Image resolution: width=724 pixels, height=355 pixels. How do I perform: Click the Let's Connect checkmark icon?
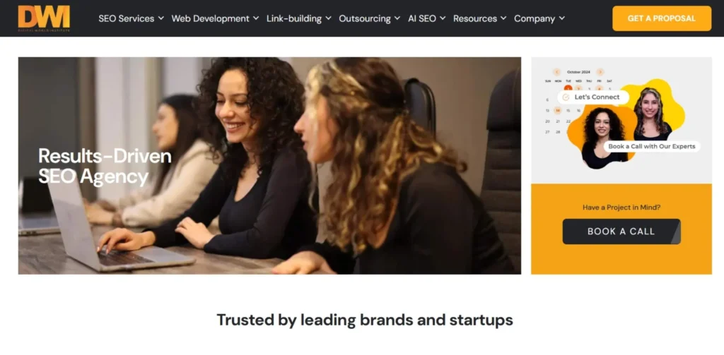pos(566,97)
